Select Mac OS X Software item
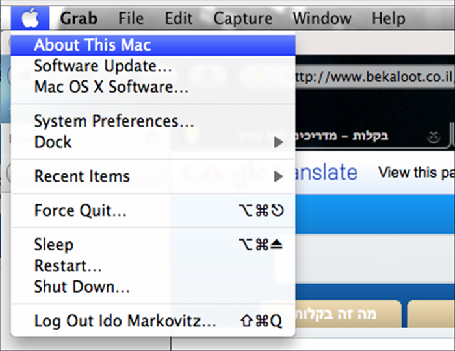Image resolution: width=455 pixels, height=351 pixels. point(153,87)
